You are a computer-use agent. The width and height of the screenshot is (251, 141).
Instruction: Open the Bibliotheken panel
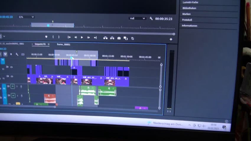click(x=189, y=8)
